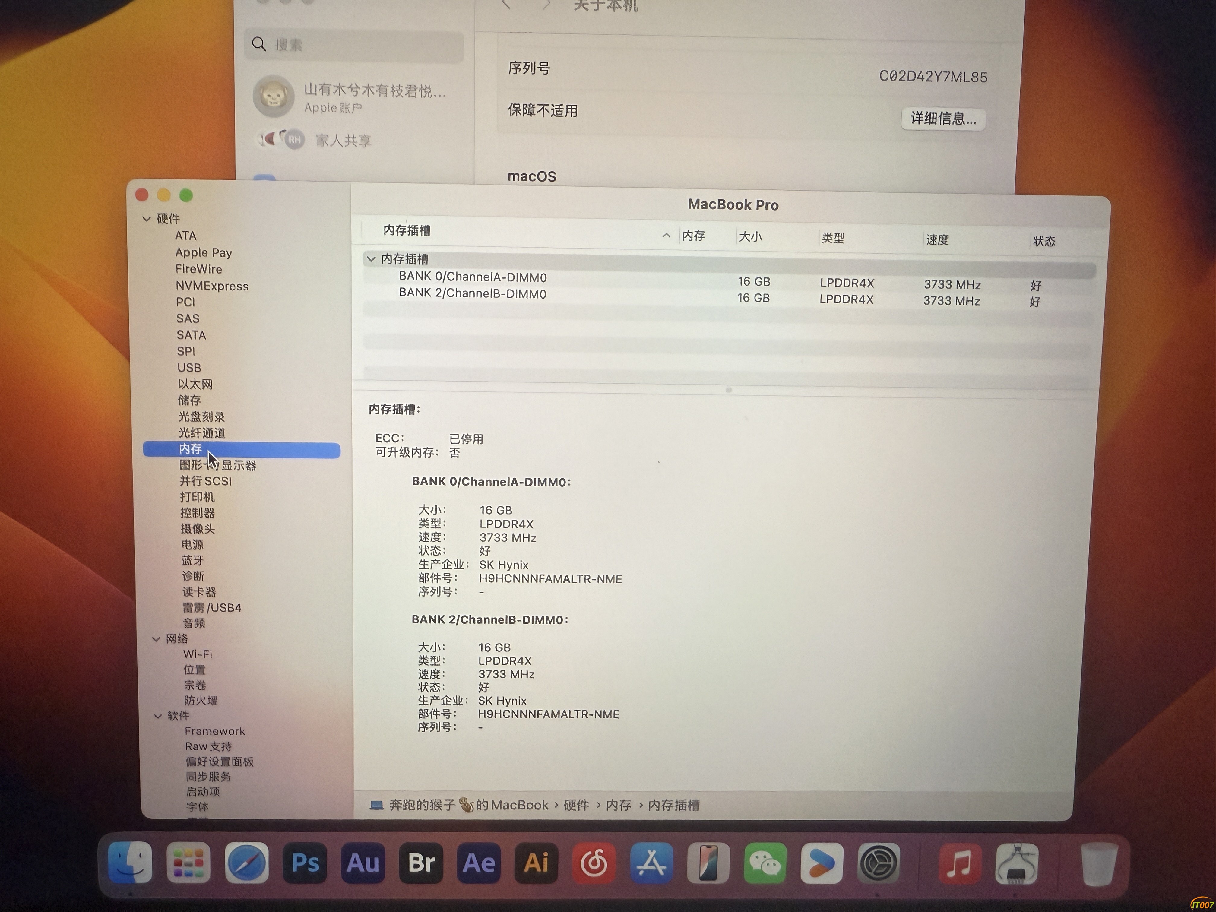Image resolution: width=1216 pixels, height=912 pixels.
Task: Click the 大小 column header
Action: click(750, 236)
